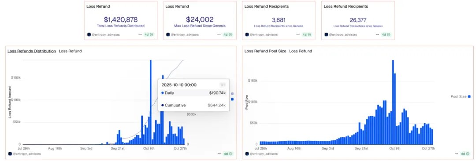This screenshot has width=476, height=161.
Task: Click $150k axis label on Pool Size chart
Action: click(253, 81)
